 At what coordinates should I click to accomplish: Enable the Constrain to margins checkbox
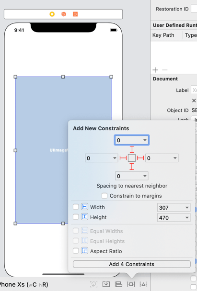104,196
